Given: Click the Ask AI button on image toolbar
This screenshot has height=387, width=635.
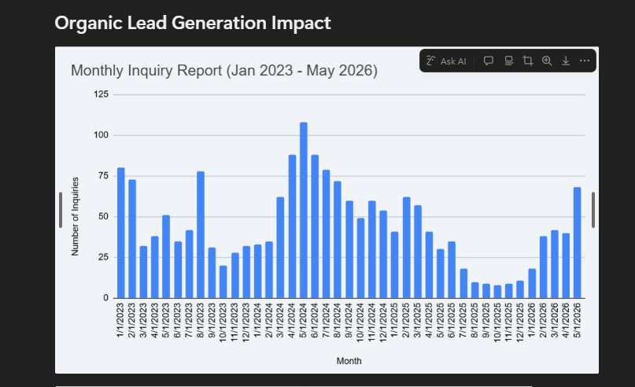Looking at the screenshot, I should point(446,61).
